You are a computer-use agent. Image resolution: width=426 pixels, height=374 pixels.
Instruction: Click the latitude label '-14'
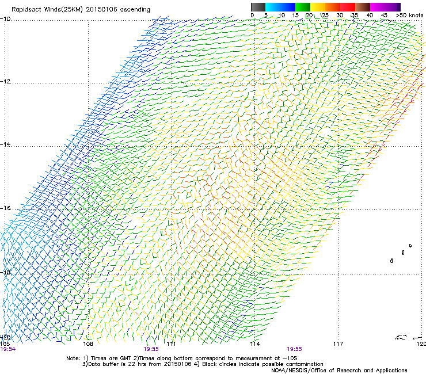(x=5, y=144)
